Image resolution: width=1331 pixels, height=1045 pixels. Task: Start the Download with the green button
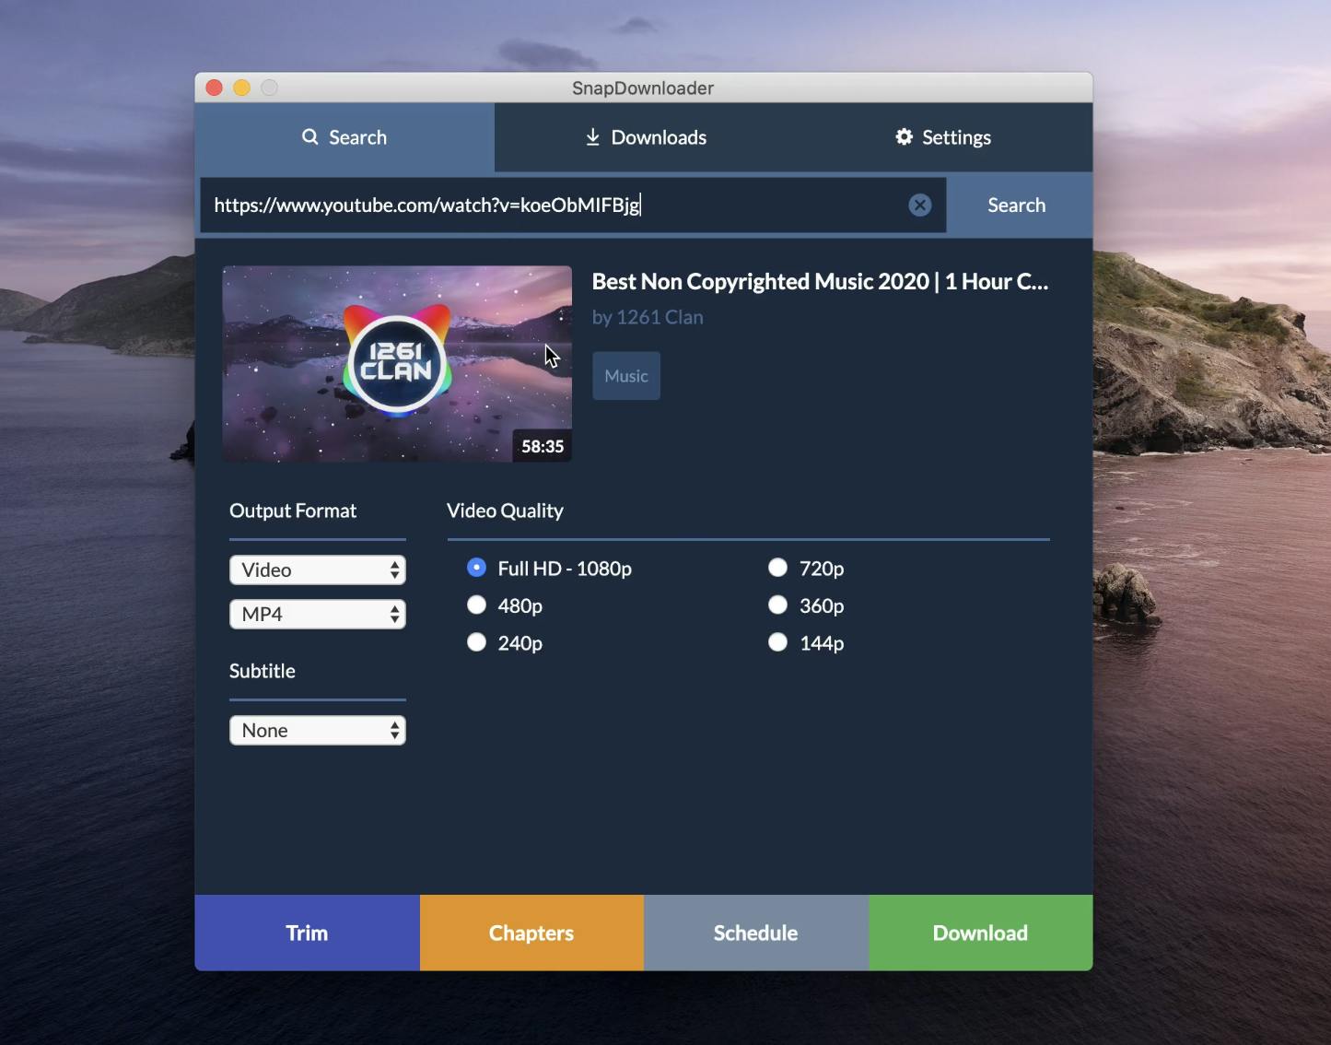(x=980, y=933)
